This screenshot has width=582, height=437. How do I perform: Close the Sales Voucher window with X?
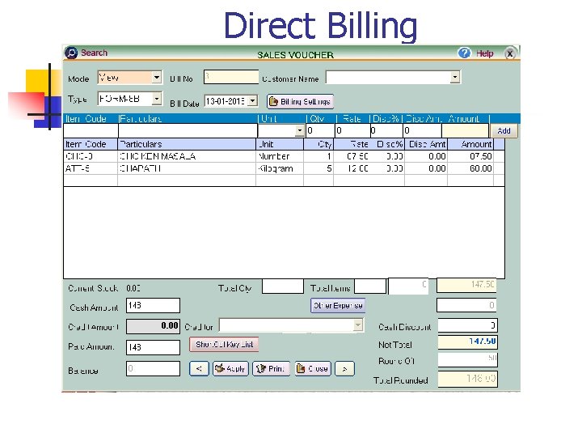coord(510,53)
